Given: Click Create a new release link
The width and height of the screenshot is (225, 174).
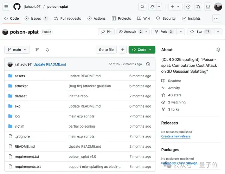Looking at the screenshot, I should click(175, 136).
